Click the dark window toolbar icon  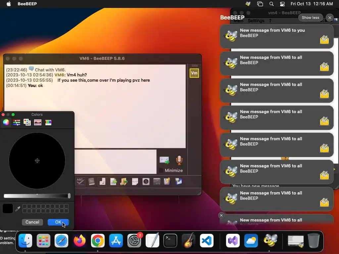coord(157,182)
